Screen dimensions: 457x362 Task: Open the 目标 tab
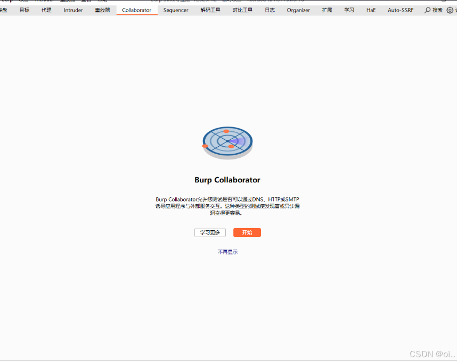pyautogui.click(x=25, y=10)
